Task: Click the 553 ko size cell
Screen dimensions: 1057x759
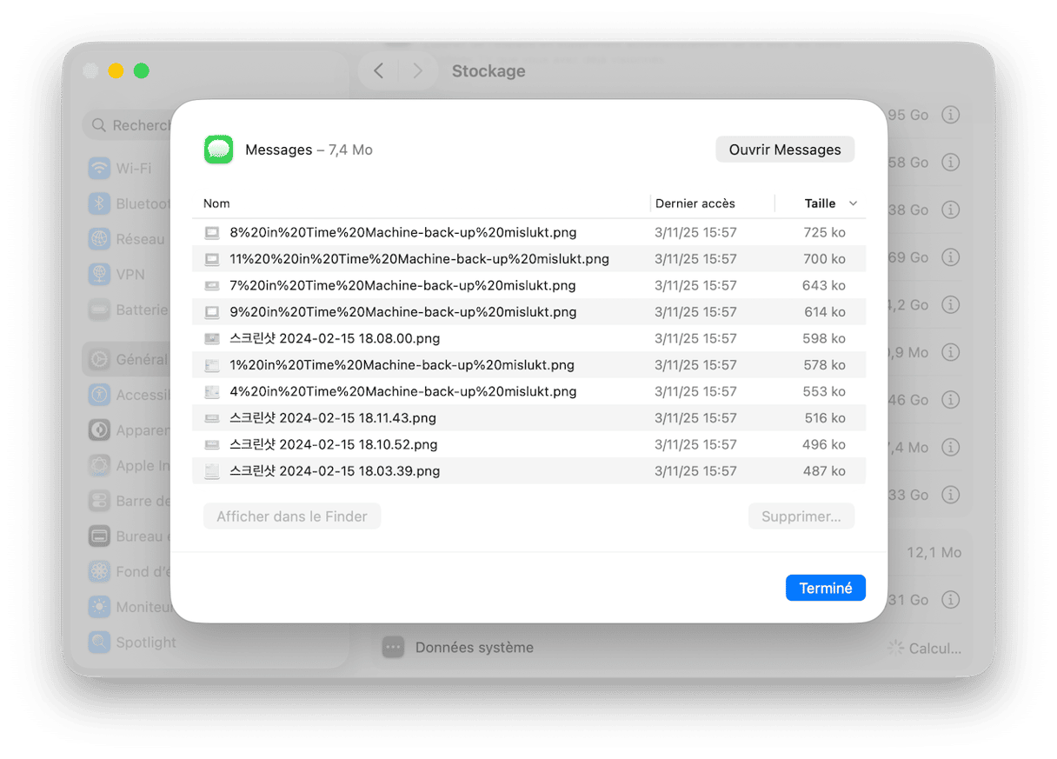Action: 824,392
